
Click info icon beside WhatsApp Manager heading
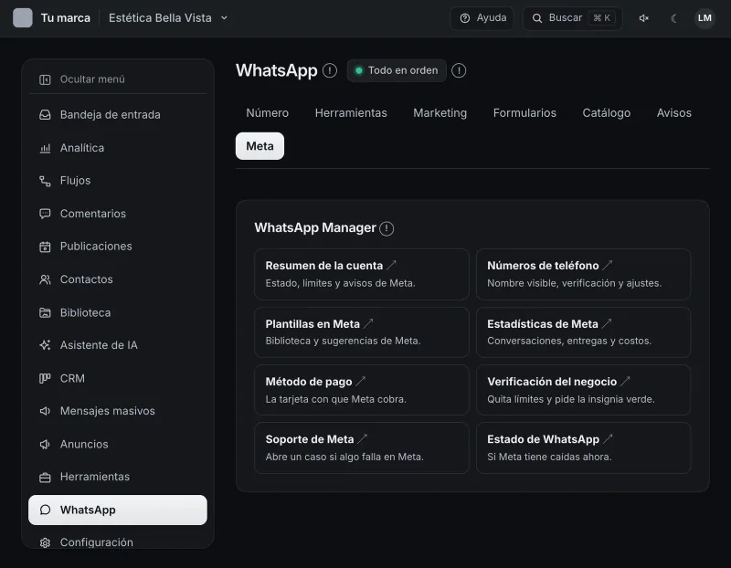coord(387,228)
